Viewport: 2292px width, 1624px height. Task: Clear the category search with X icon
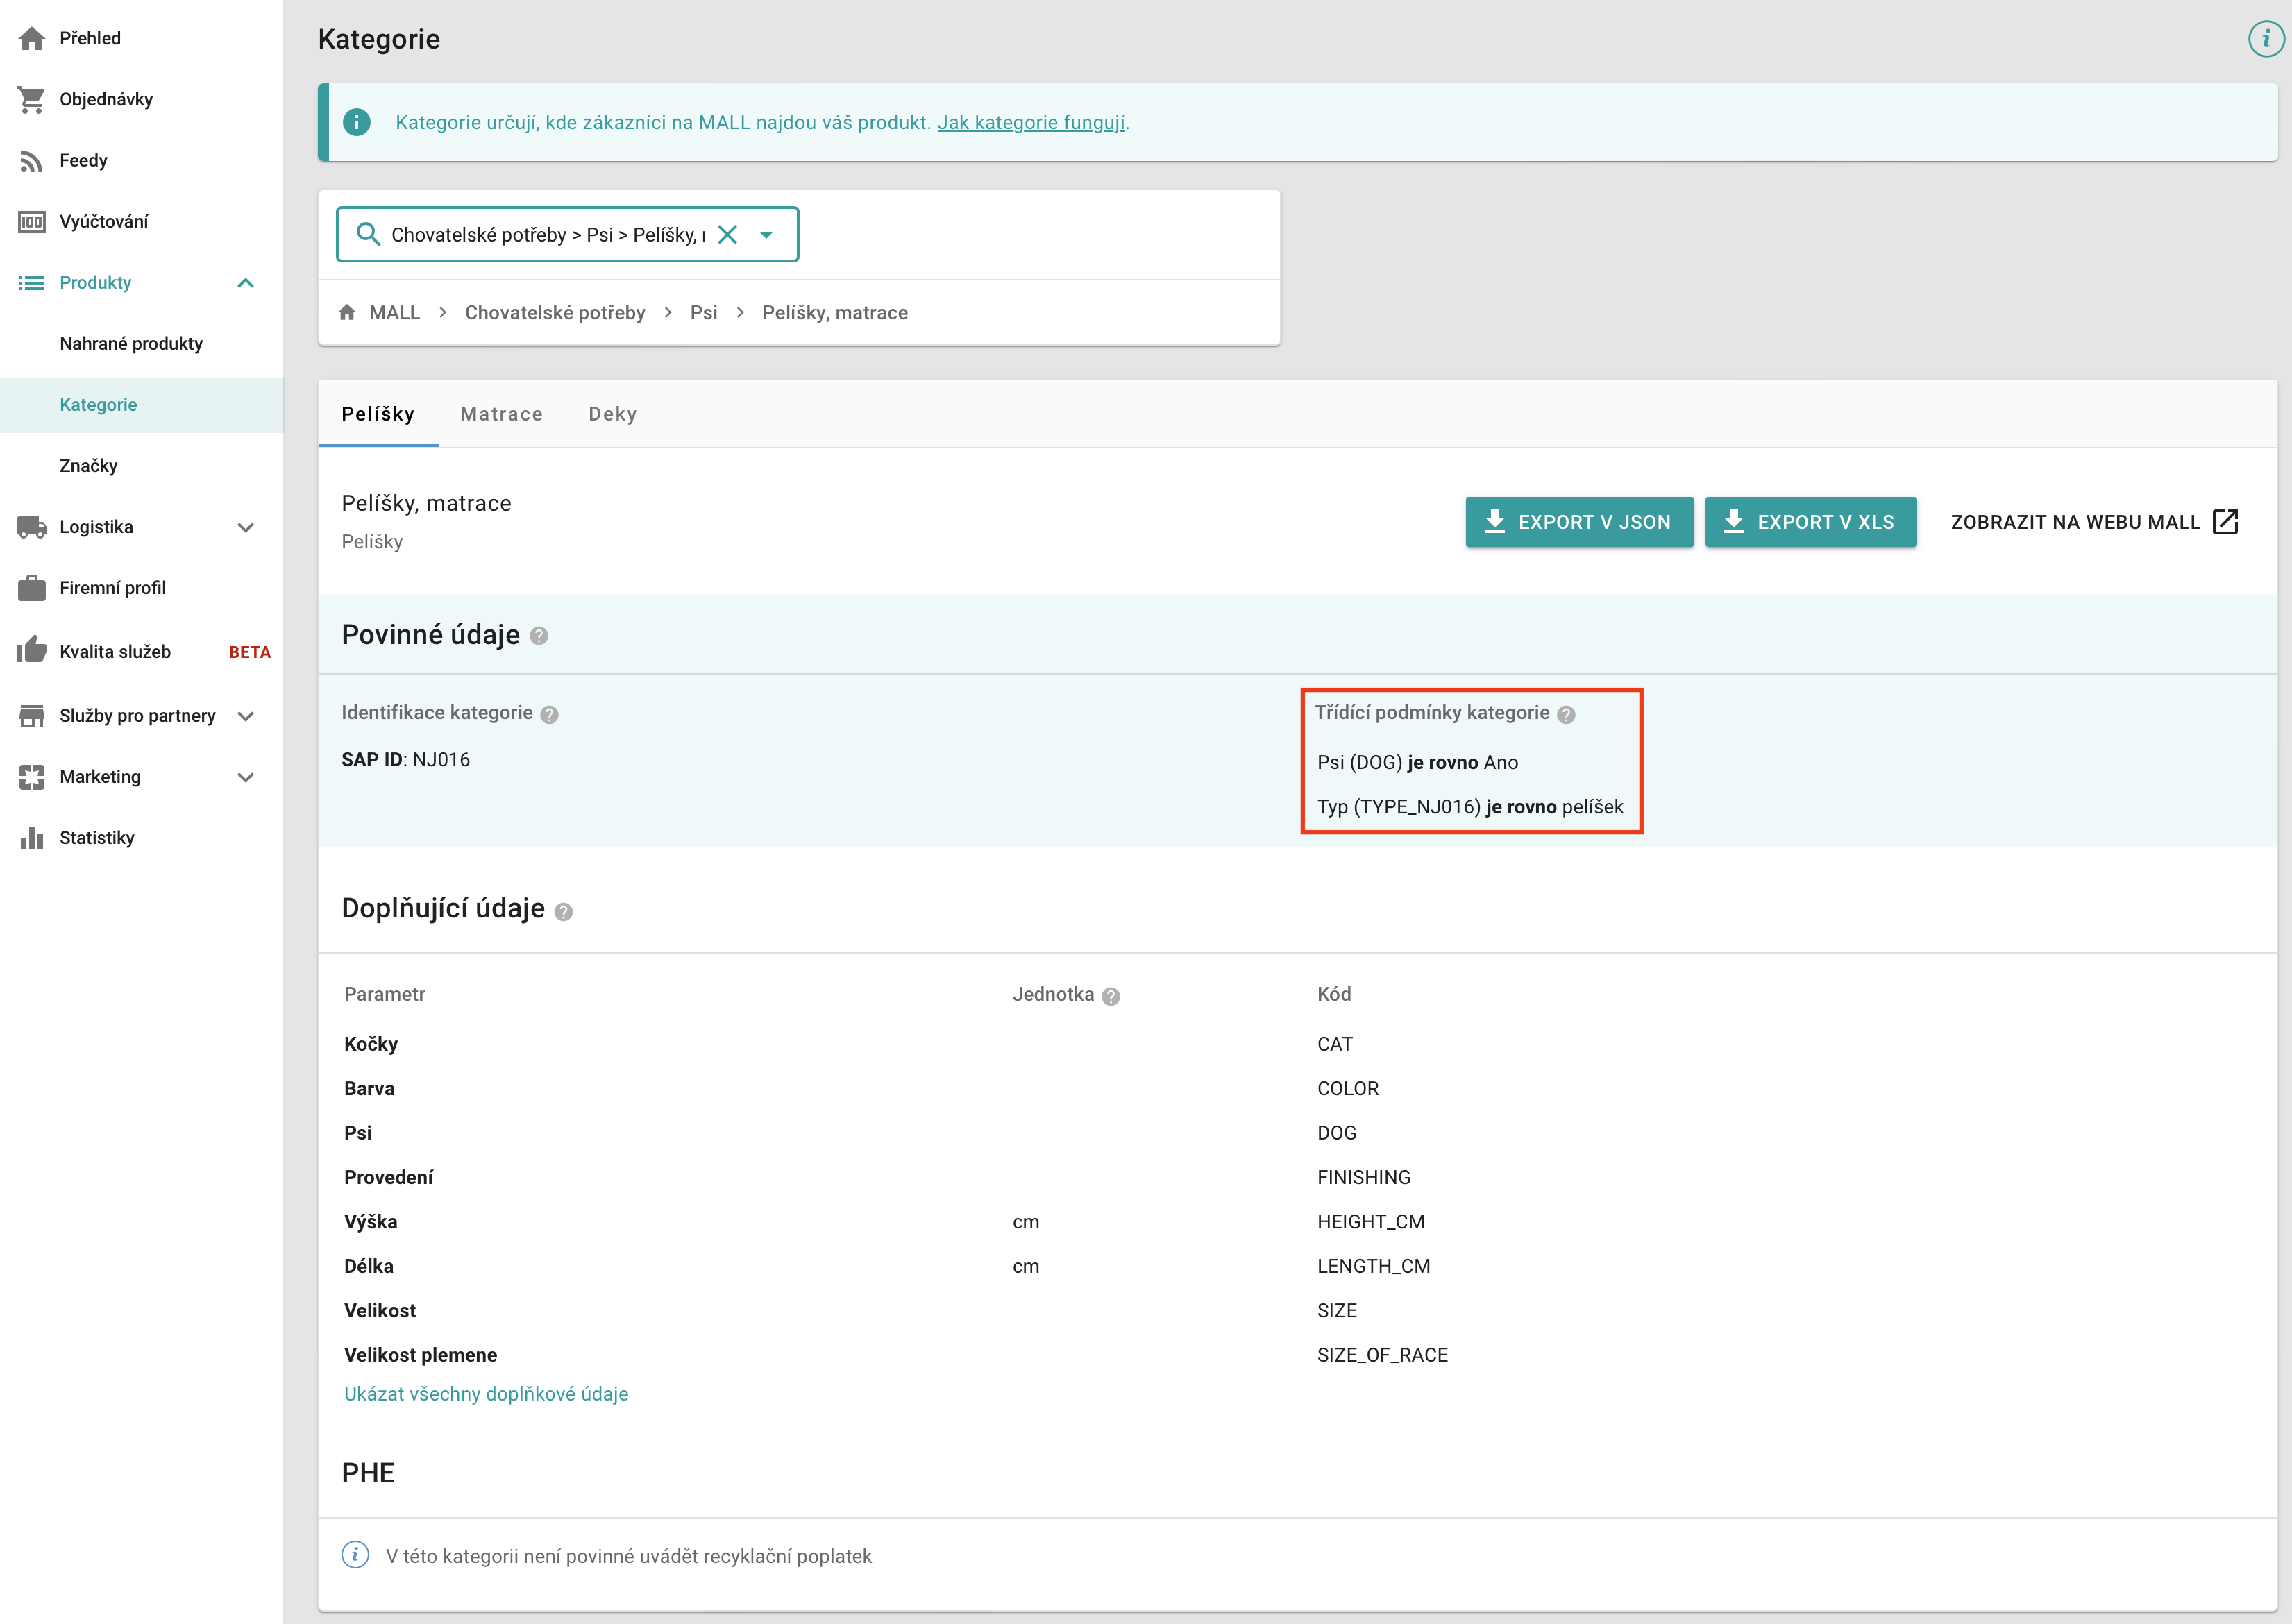point(727,234)
